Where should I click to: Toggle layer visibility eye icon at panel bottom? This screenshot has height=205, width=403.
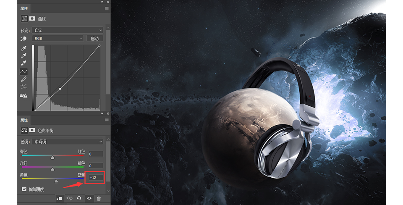[x=89, y=198]
